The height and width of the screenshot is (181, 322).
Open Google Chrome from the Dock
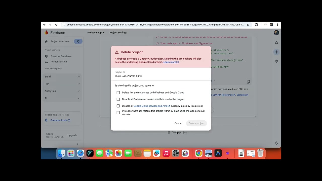(x=199, y=153)
